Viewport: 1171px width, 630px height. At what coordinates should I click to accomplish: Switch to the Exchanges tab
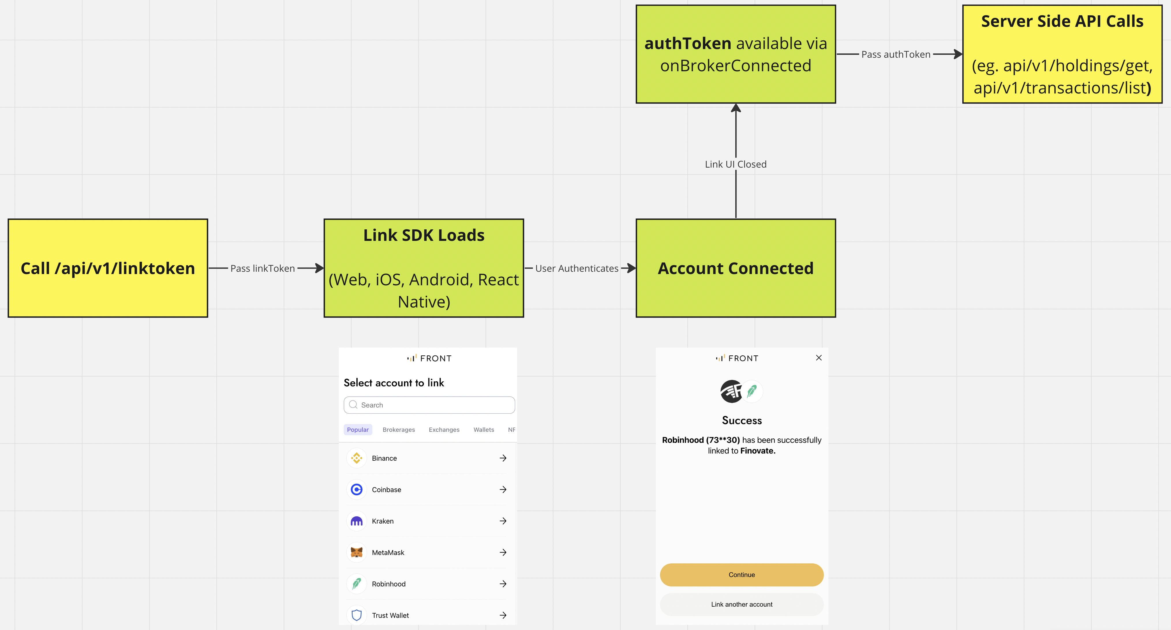(x=444, y=430)
